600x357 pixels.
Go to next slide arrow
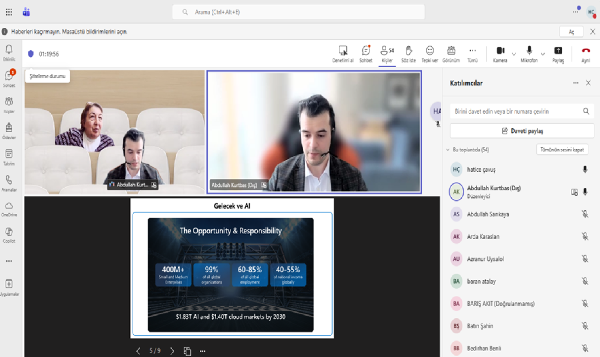click(172, 351)
